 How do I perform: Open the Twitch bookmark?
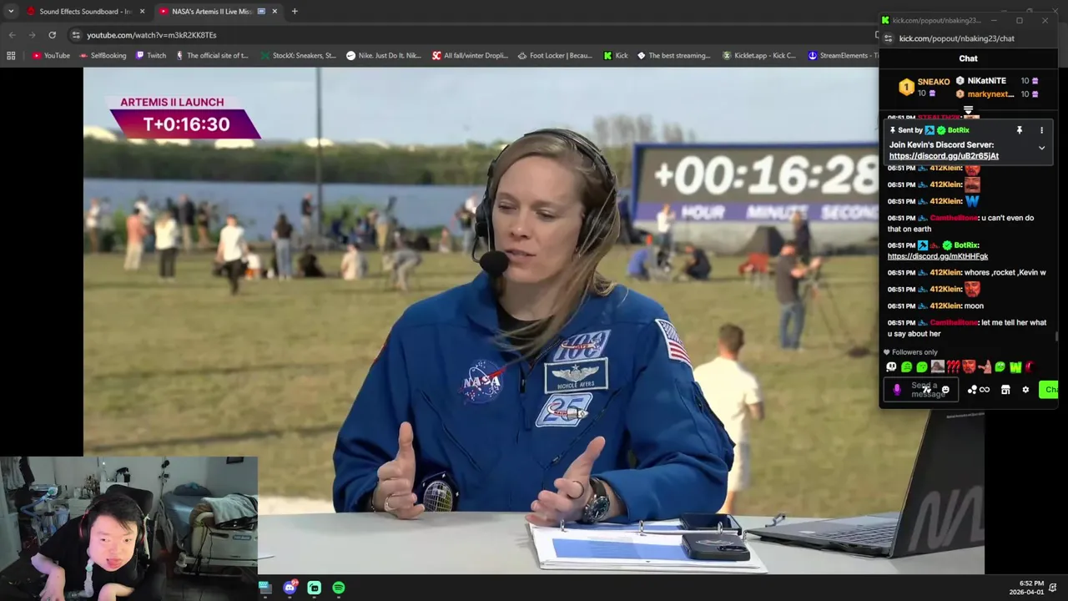(151, 56)
